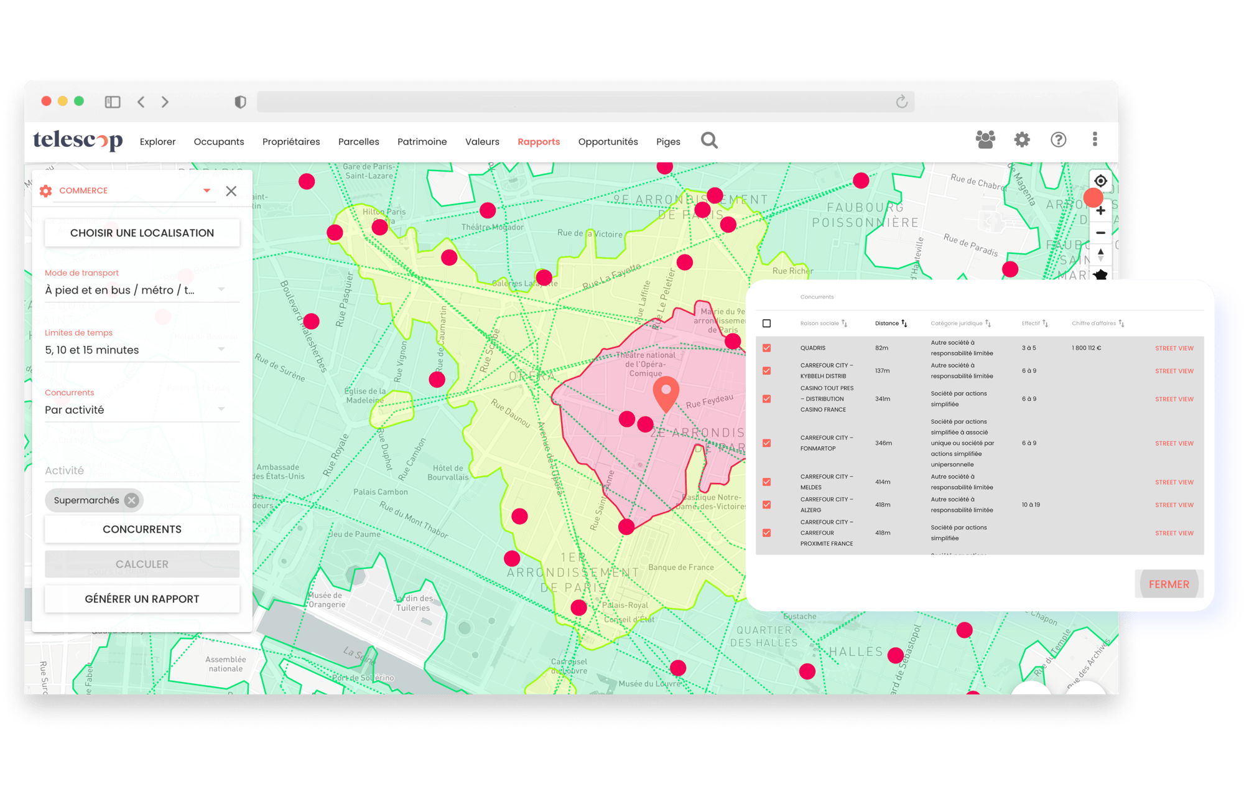Click the CONCURRENTS button
The height and width of the screenshot is (804, 1244).
142,529
